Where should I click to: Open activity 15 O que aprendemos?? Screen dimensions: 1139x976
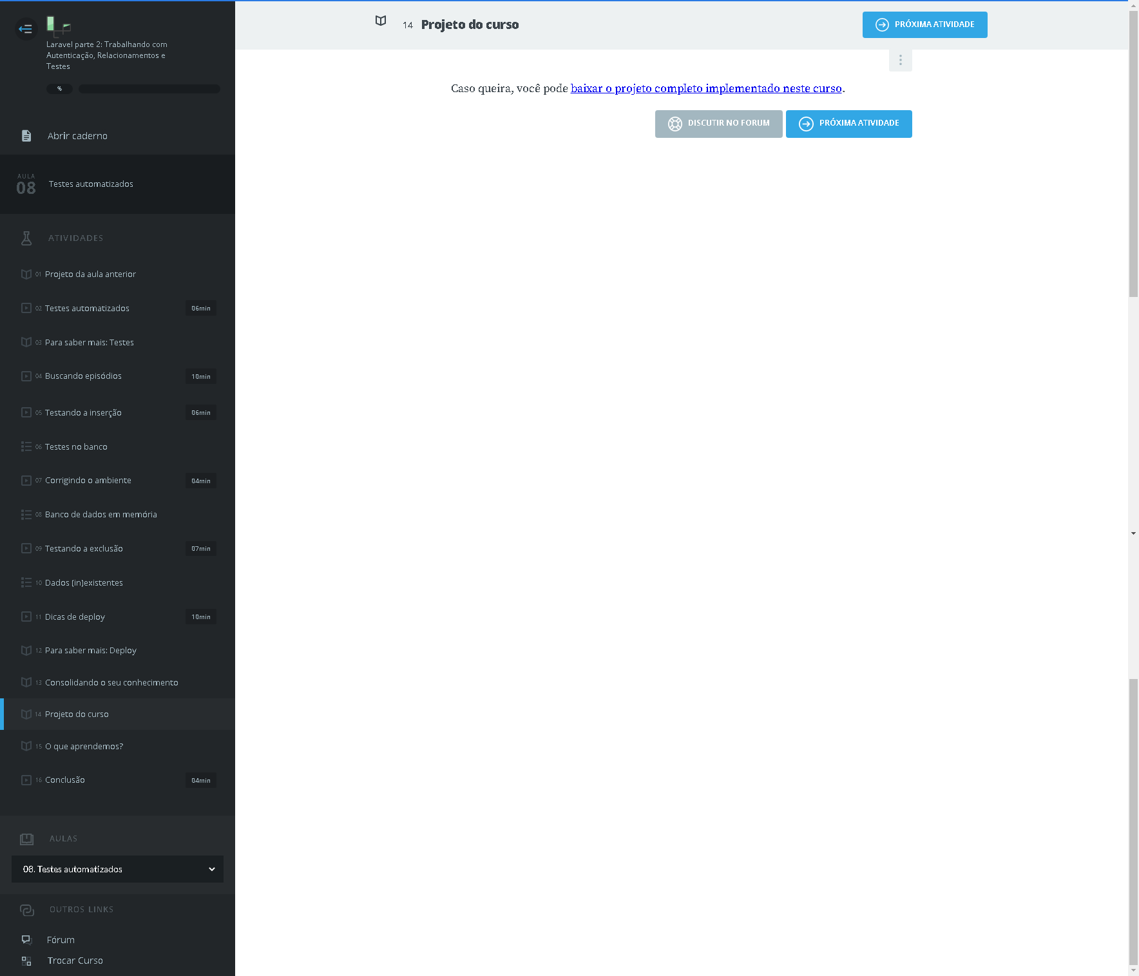coord(84,747)
